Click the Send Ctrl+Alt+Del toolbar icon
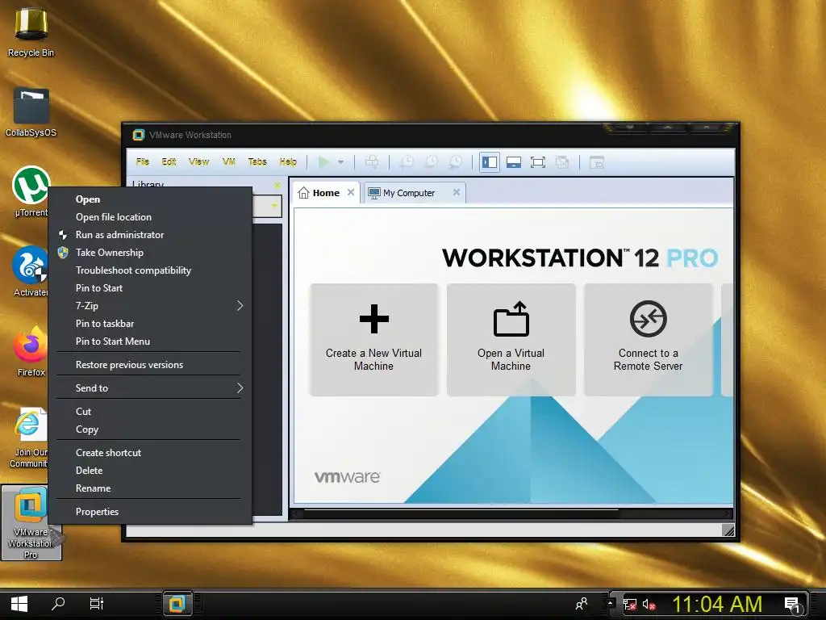The image size is (826, 620). click(x=372, y=161)
